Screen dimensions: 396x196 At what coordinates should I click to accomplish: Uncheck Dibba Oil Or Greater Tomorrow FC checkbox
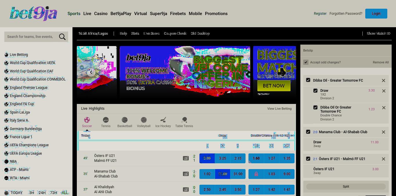315,107
